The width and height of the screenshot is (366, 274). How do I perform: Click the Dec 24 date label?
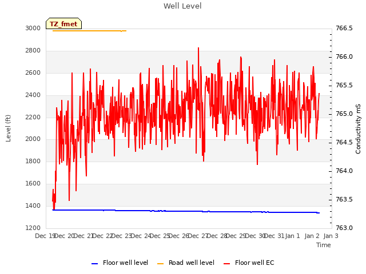[141, 236]
